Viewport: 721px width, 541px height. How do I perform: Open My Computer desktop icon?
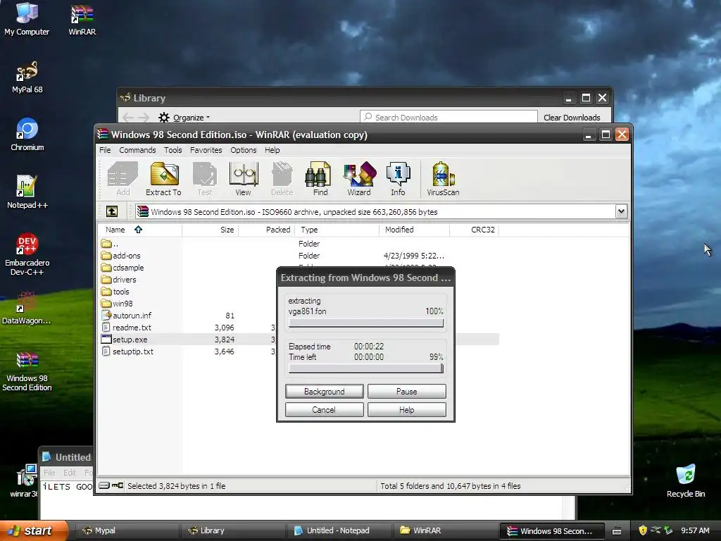point(27,18)
